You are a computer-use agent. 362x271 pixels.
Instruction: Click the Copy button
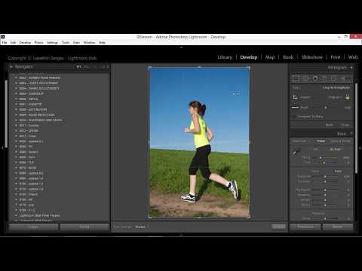33,227
